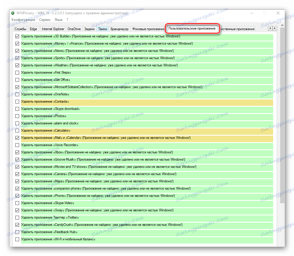
Task: Uncheck the «Camera» removal checkbox
Action: [x=17, y=174]
